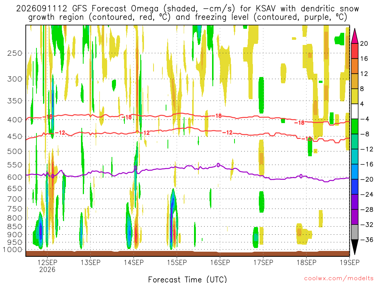Click the 15SEP time axis label

pyautogui.click(x=177, y=262)
